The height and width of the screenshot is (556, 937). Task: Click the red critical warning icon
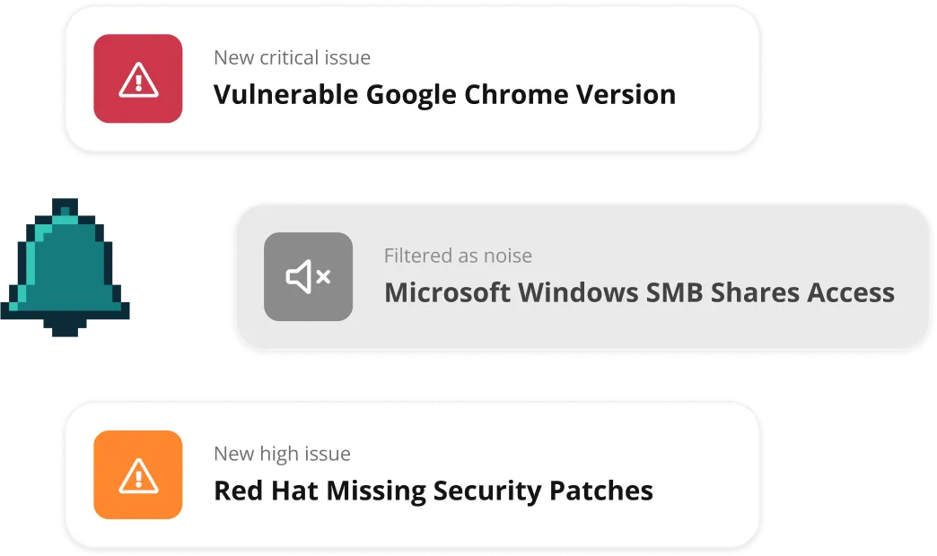(138, 79)
